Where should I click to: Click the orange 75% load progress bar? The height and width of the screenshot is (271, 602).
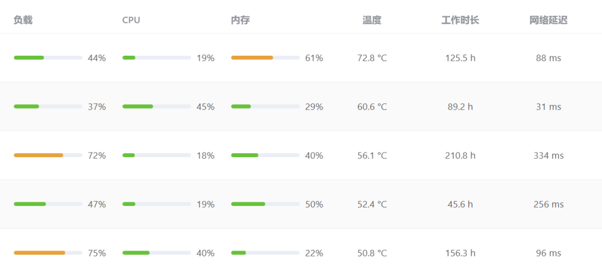coord(48,253)
